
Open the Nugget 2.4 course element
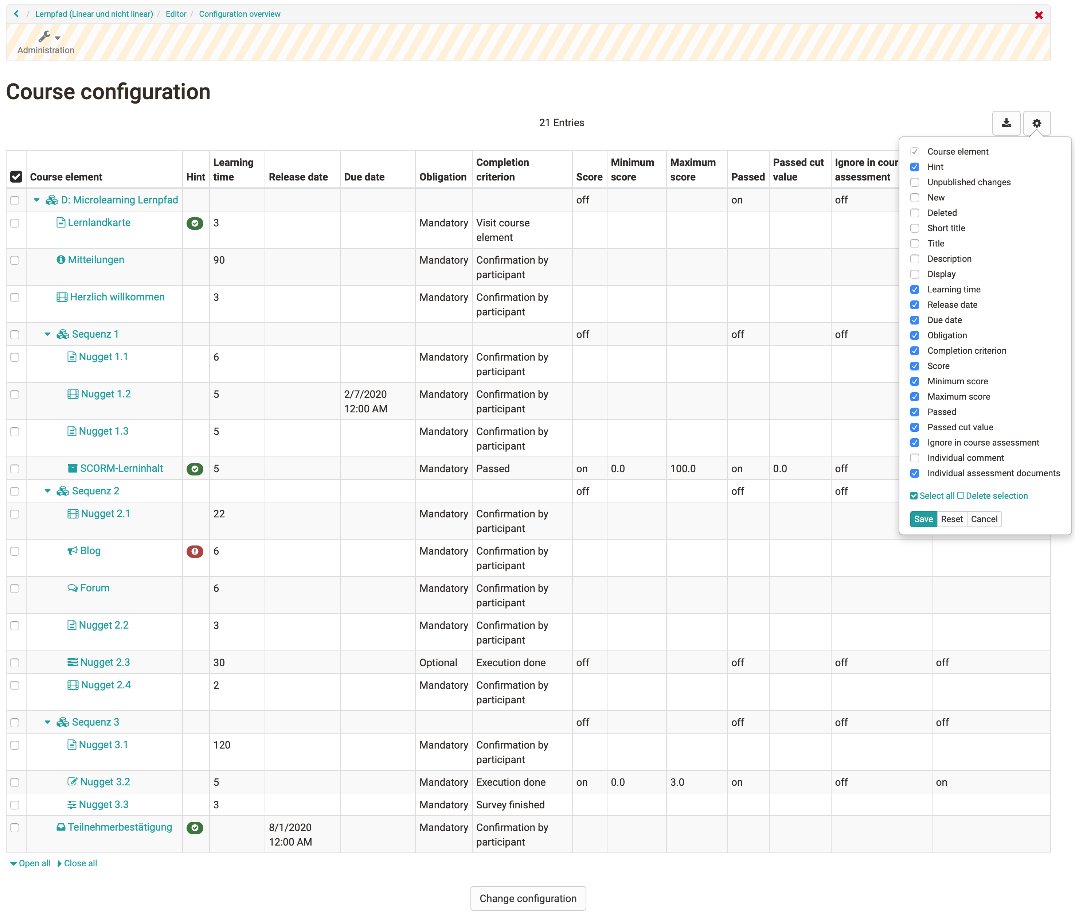point(106,685)
